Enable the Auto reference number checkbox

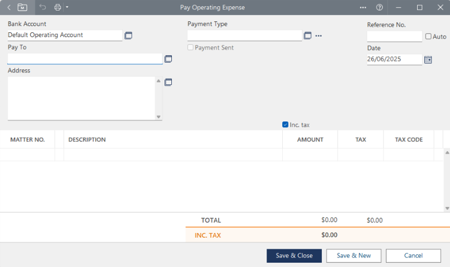(428, 37)
